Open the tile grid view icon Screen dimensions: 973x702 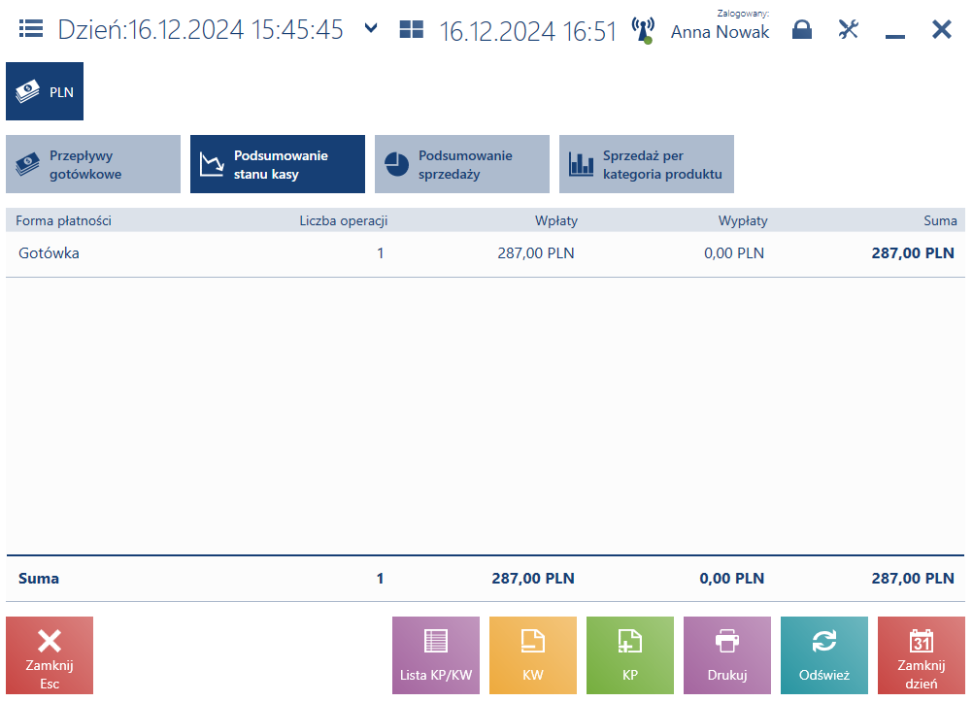point(412,29)
